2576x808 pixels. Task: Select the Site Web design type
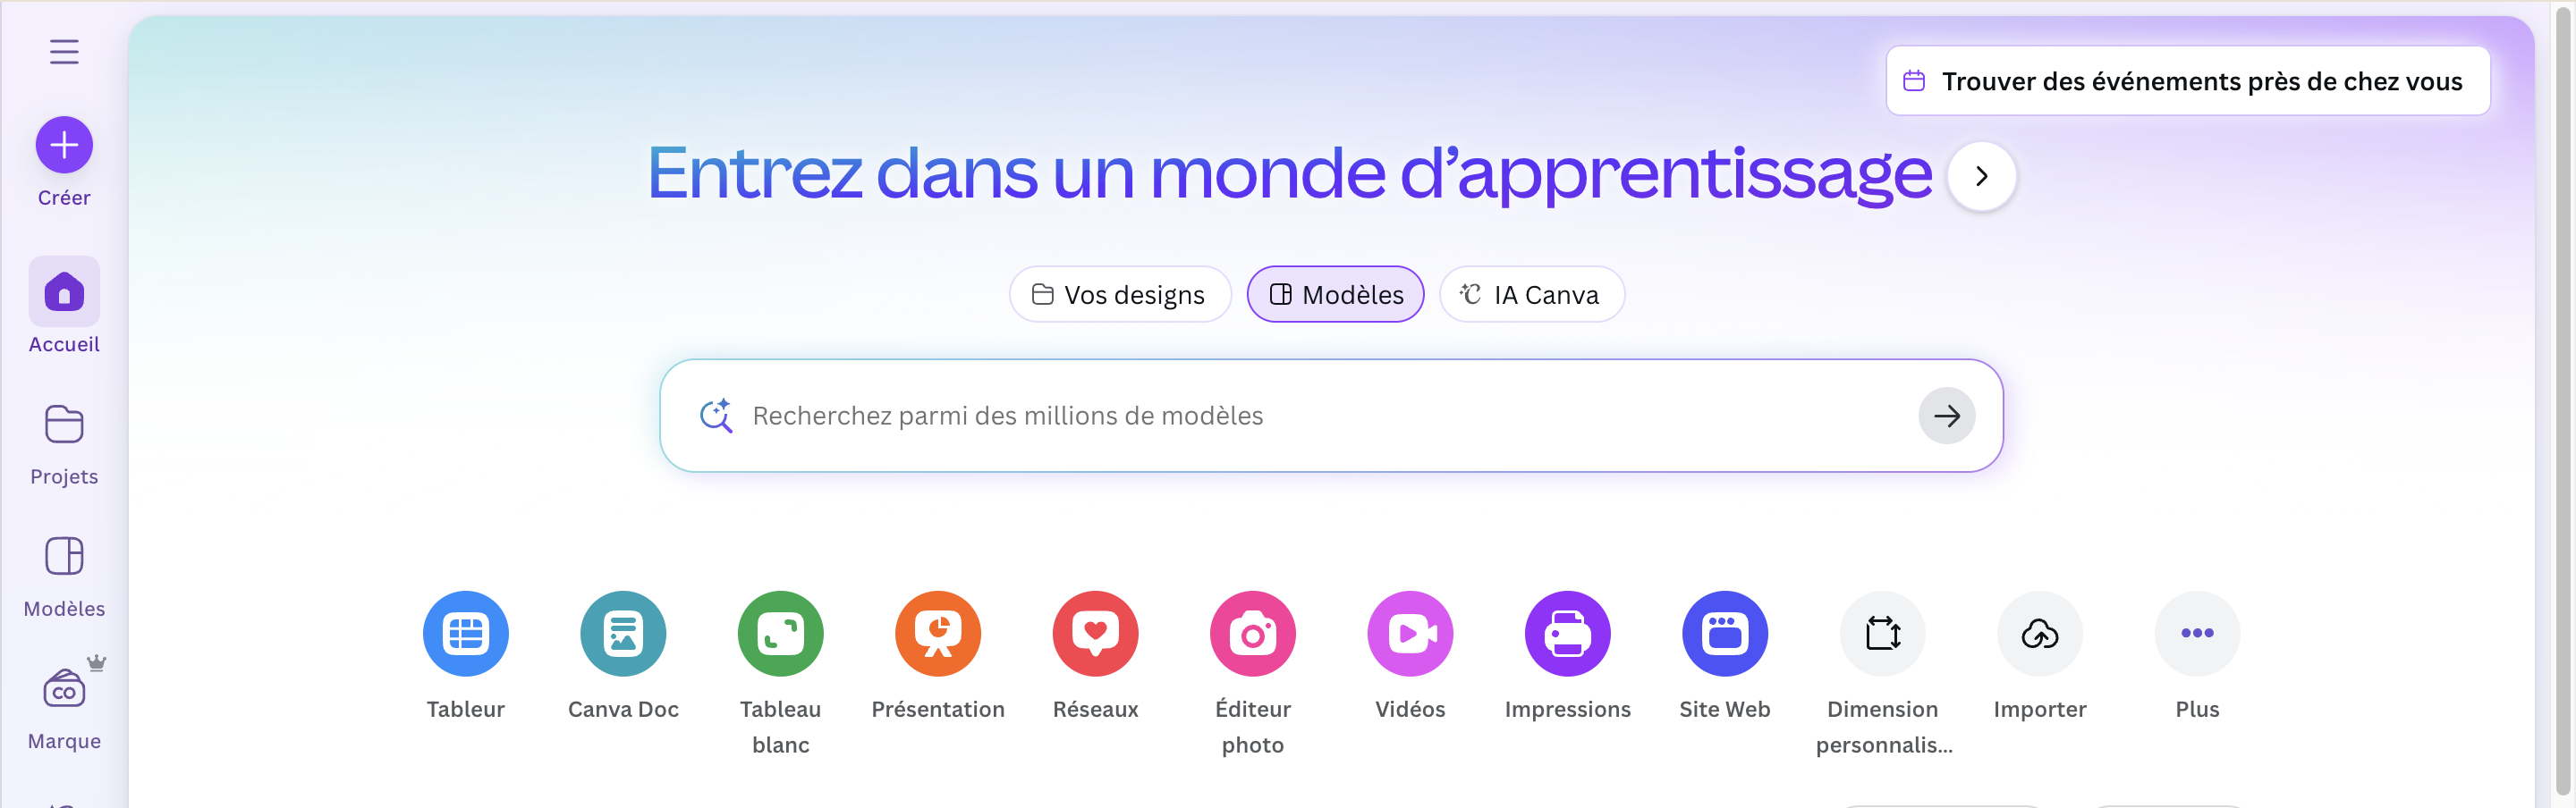tap(1725, 633)
